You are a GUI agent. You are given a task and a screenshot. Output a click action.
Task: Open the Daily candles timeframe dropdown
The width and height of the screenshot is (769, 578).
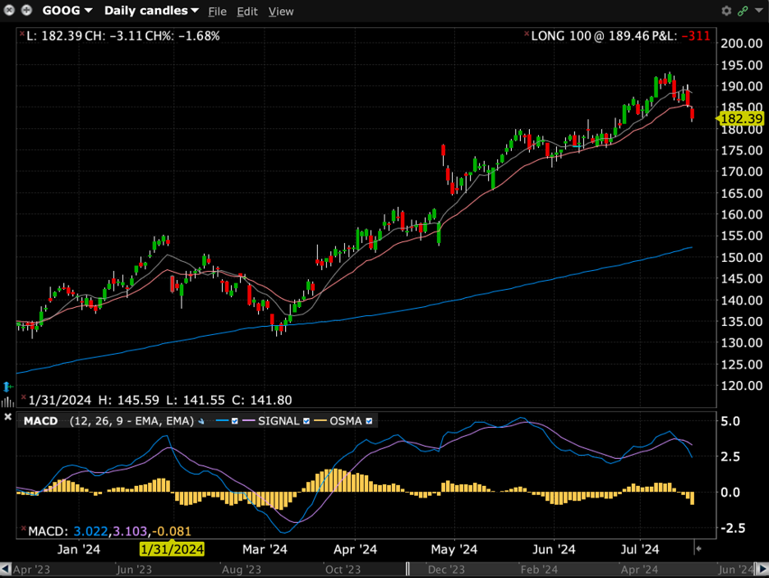coord(151,11)
